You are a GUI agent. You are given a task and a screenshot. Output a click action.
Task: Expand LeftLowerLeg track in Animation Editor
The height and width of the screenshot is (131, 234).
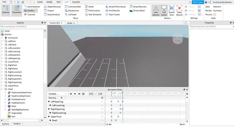pyautogui.click(x=50, y=105)
